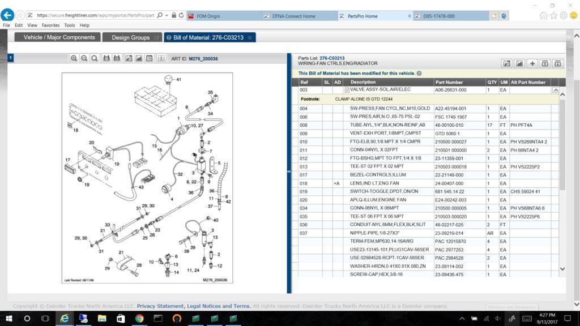Click the plus add icon in parts list
This screenshot has width=580, height=326.
pyautogui.click(x=532, y=63)
